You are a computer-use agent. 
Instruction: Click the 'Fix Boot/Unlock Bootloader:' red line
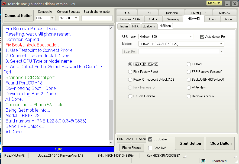[x=32, y=45]
